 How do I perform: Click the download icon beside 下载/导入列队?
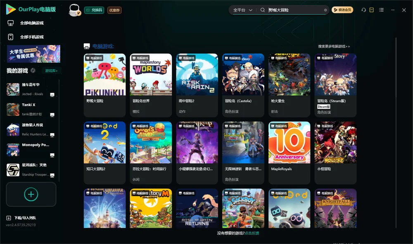tap(9, 218)
